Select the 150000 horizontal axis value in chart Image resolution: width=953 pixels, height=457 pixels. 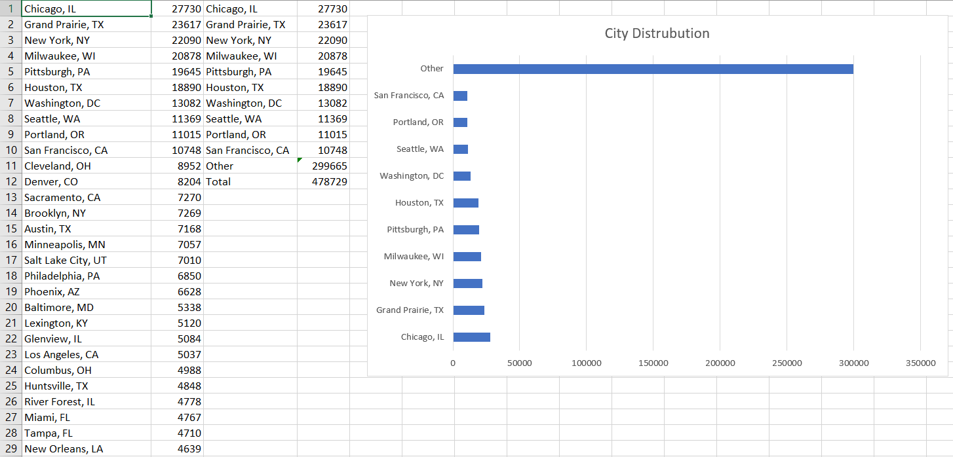[653, 363]
